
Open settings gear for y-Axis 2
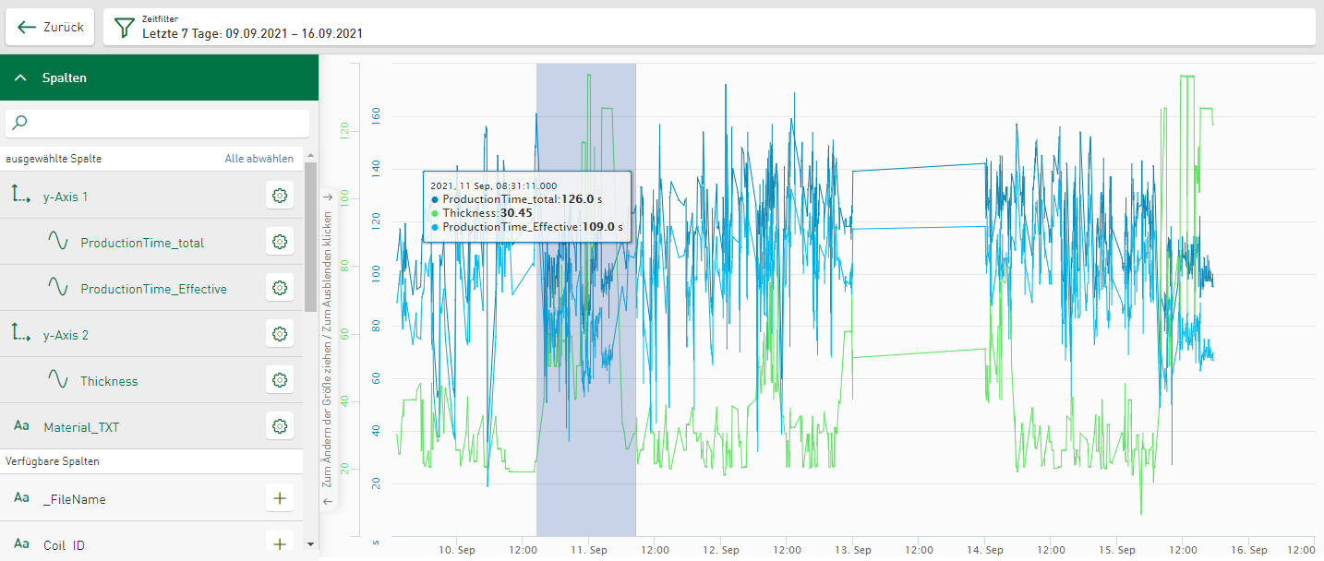(280, 333)
